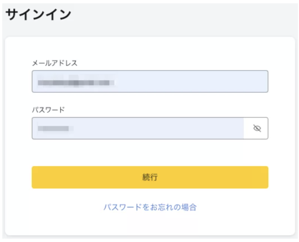Place cursor in empty area of password field
The height and width of the screenshot is (242, 299).
tap(158, 128)
